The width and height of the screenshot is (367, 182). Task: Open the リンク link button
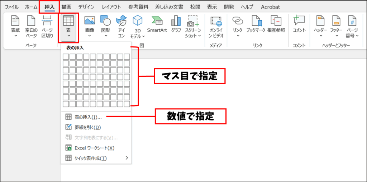(x=238, y=26)
